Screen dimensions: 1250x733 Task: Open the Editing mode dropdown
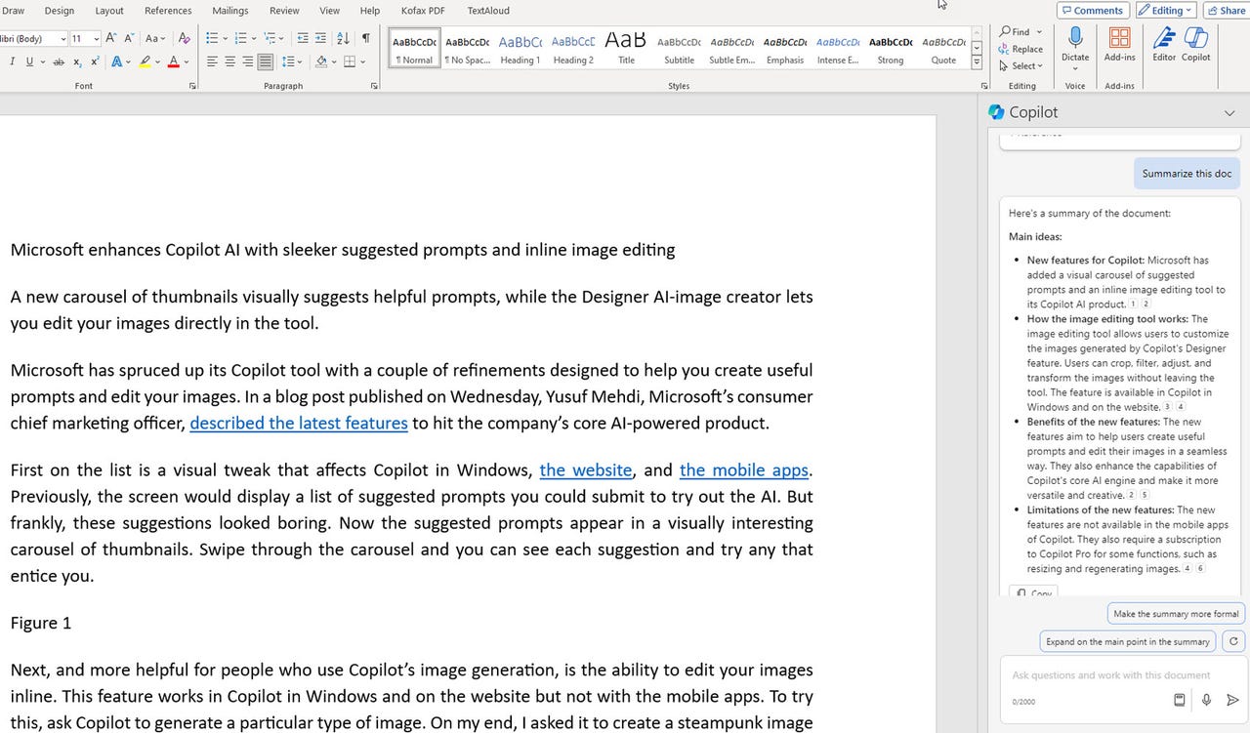[x=1166, y=10]
